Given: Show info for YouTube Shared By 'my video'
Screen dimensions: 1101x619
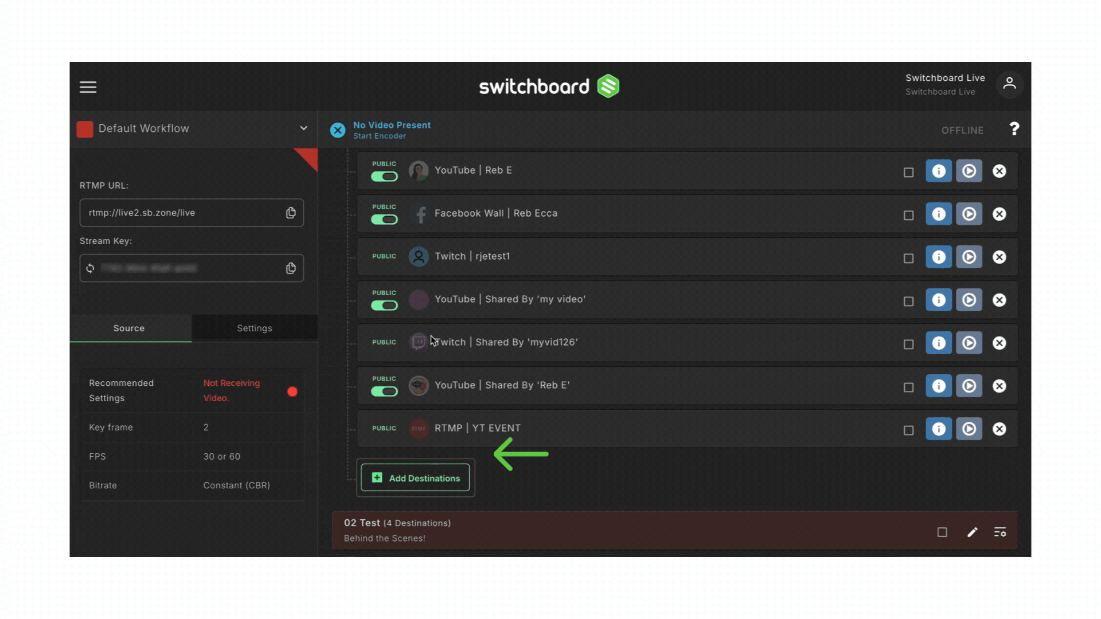Looking at the screenshot, I should point(939,300).
